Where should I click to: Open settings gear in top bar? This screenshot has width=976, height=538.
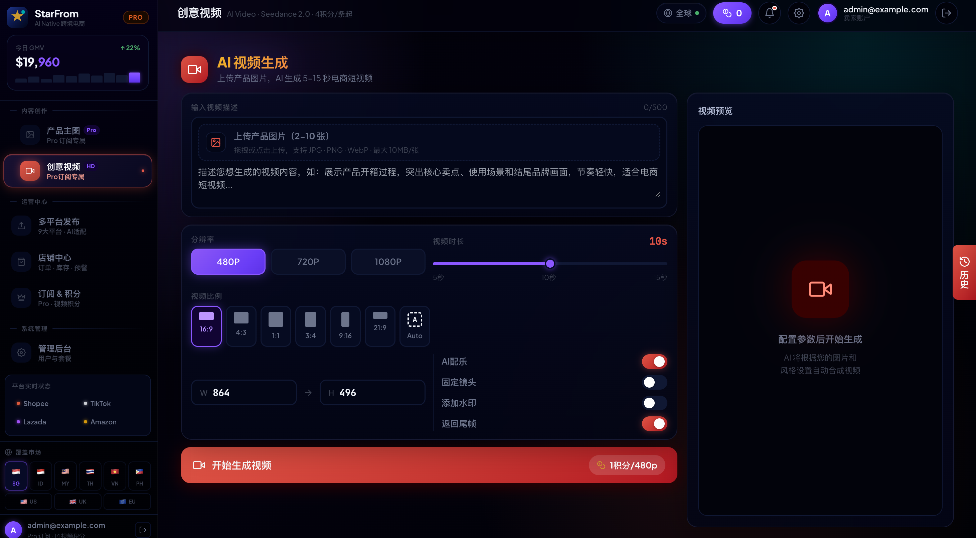(x=799, y=13)
